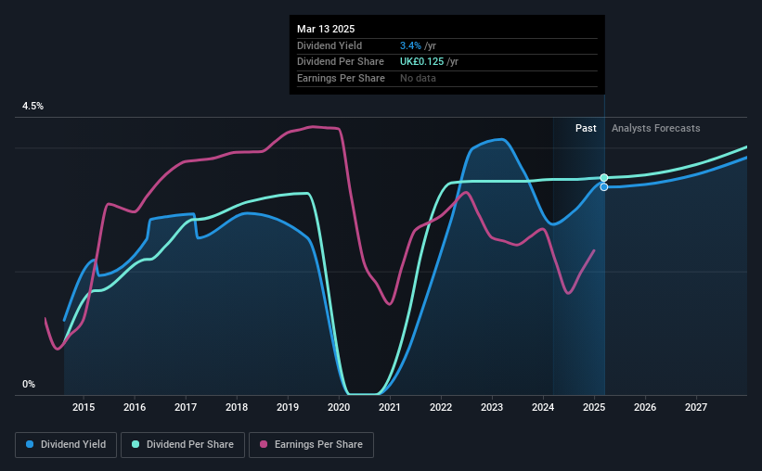
Task: Toggle the Dividend Yield legend button
Action: [x=66, y=445]
